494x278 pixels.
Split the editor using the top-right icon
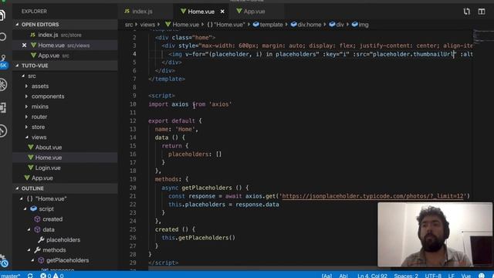[x=482, y=12]
